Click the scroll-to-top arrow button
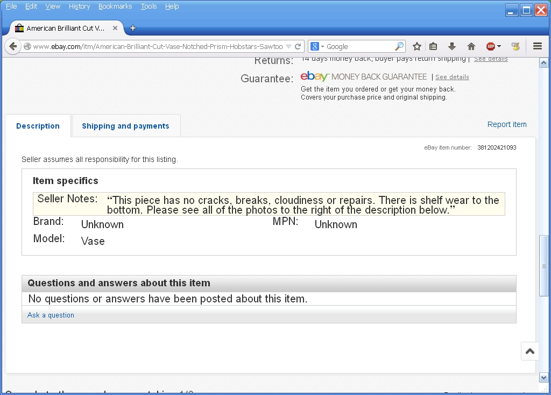This screenshot has height=395, width=551. (529, 351)
